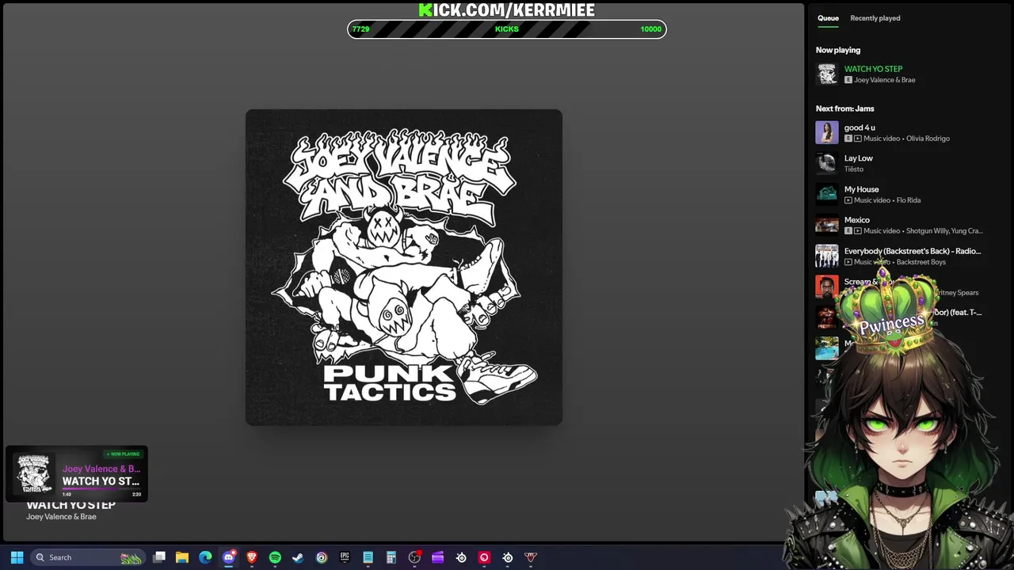The width and height of the screenshot is (1014, 570).
Task: Click the overlay widget progress bar
Action: coord(101,489)
